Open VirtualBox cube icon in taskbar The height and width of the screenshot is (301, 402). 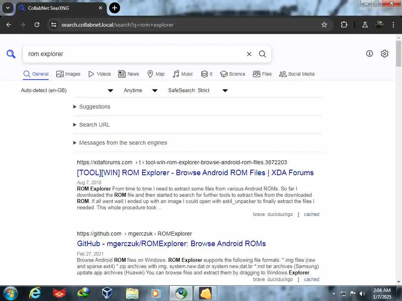tap(107, 293)
